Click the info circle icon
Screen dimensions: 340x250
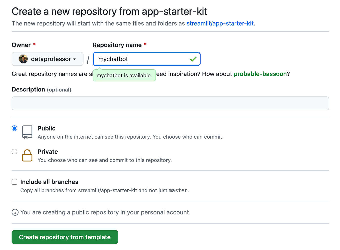[15, 212]
